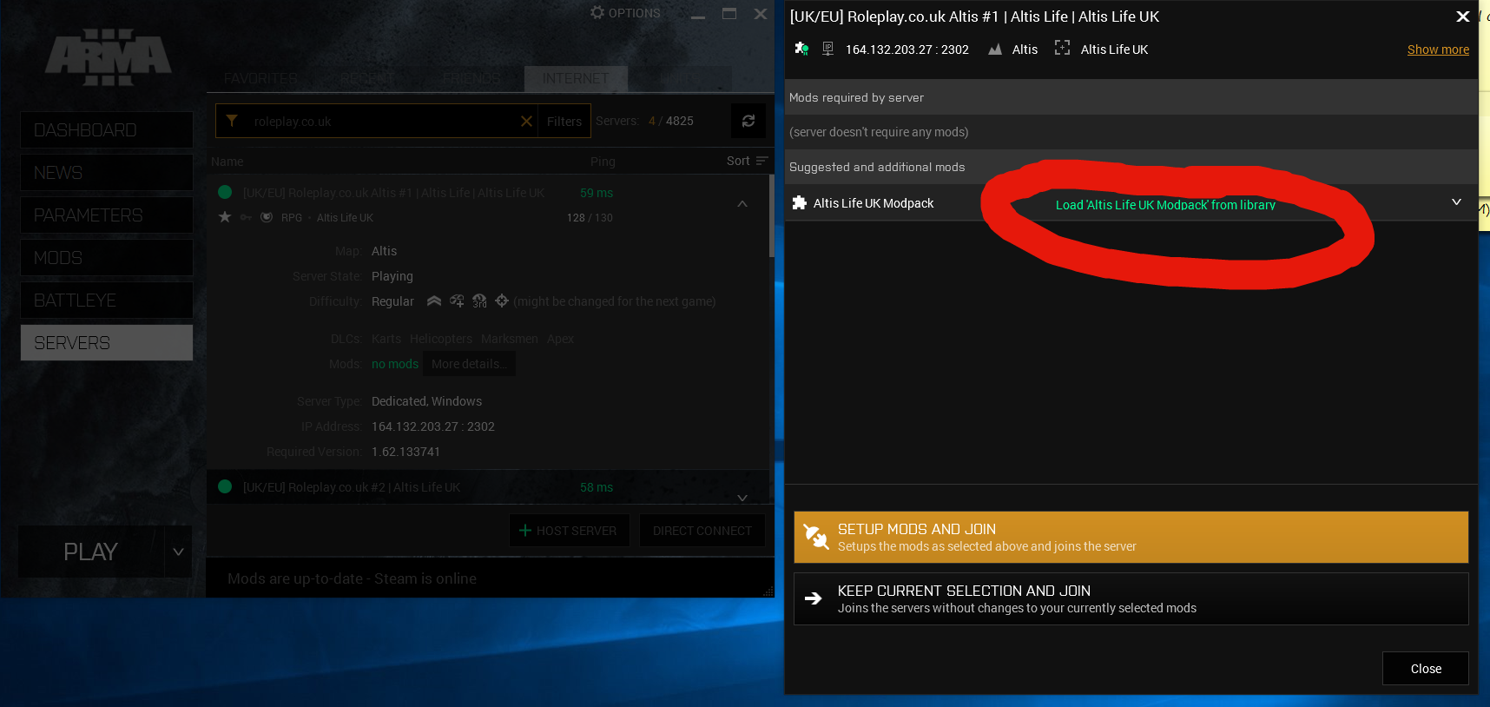This screenshot has height=707, width=1490.
Task: Switch to the RECENT server tab
Action: [x=366, y=79]
